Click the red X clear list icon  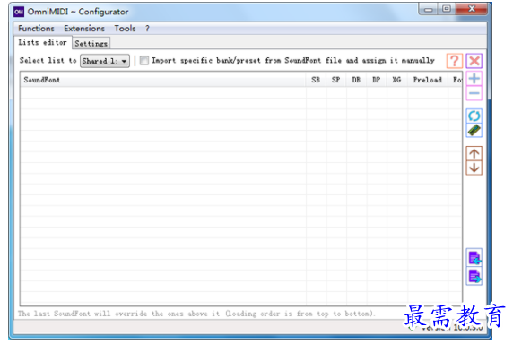(x=474, y=61)
